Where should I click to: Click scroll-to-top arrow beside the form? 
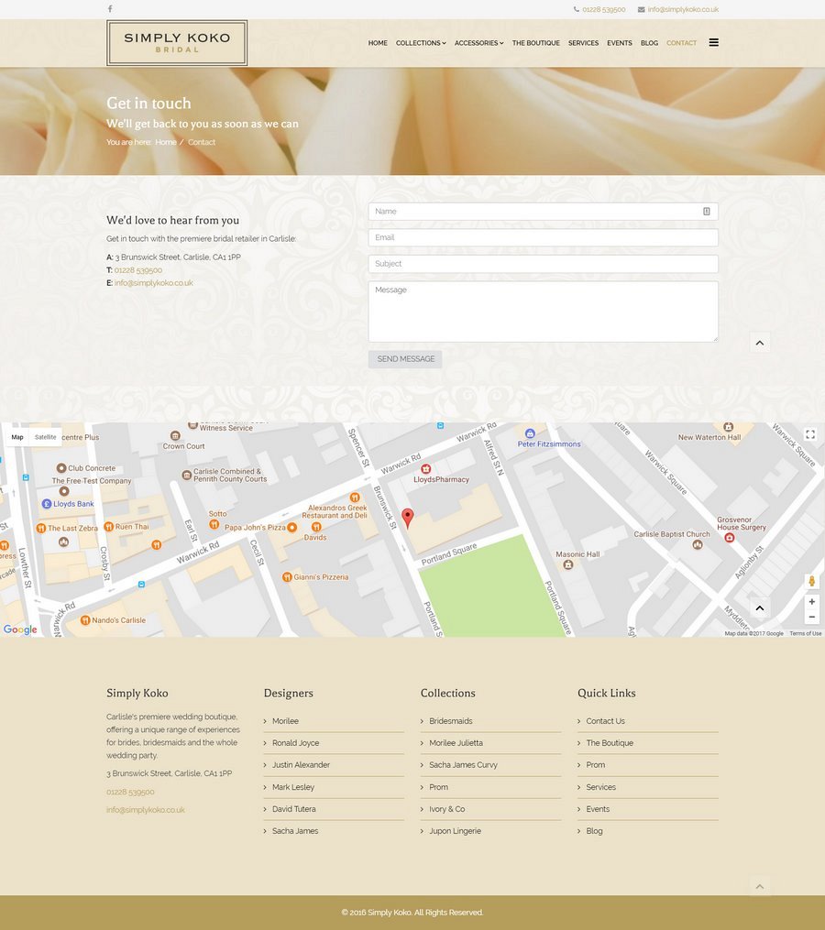point(759,343)
